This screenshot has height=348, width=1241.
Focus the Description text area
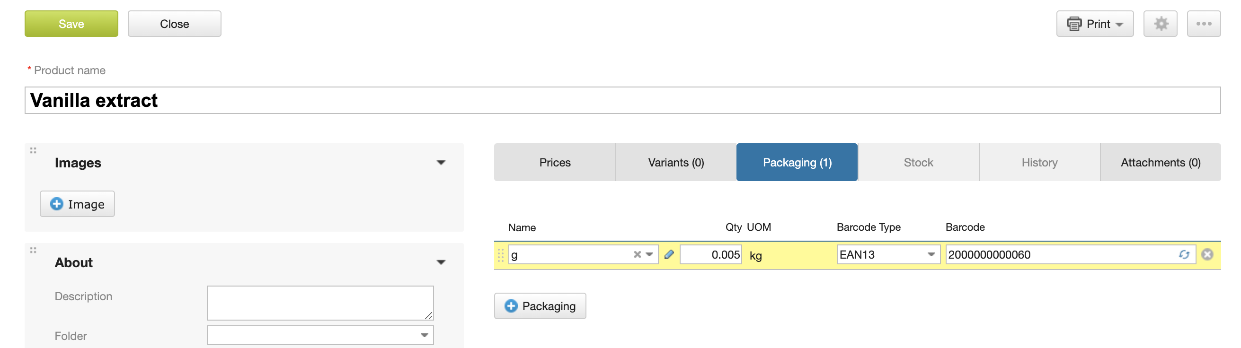[320, 303]
